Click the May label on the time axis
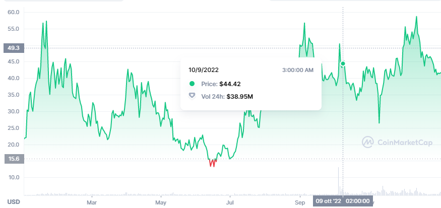The height and width of the screenshot is (208, 441). pos(161,202)
